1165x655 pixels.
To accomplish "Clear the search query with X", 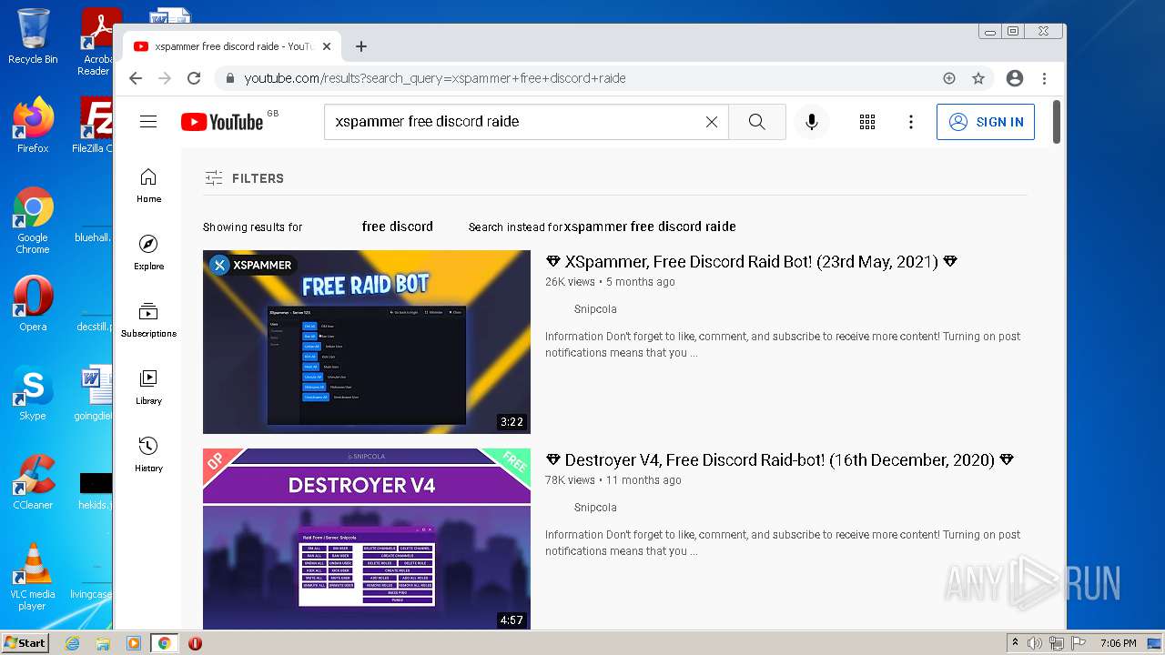I will pyautogui.click(x=712, y=122).
